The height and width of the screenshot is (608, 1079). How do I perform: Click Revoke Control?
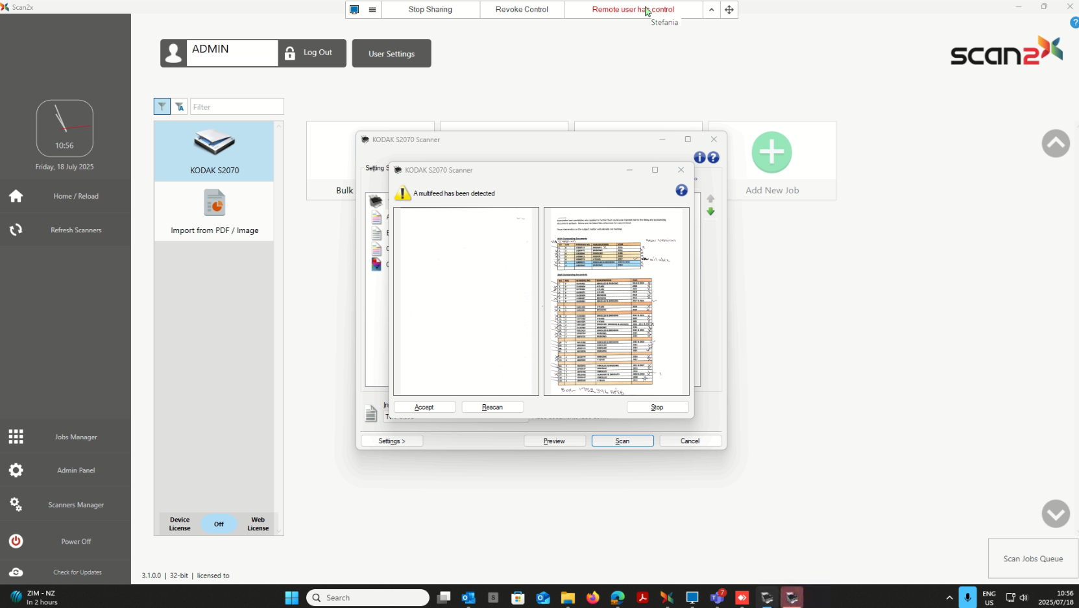522,10
